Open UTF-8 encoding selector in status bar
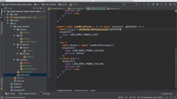 pos(132,97)
